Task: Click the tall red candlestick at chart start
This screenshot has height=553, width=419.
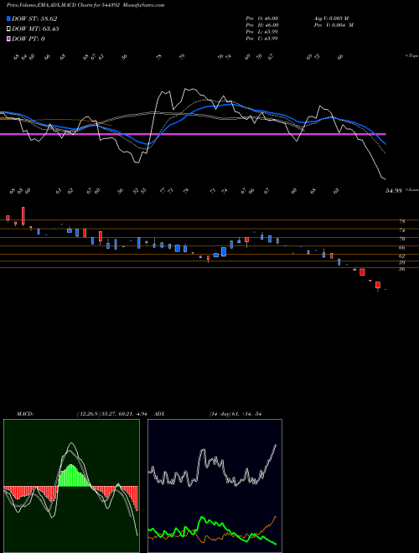Action: (23, 216)
